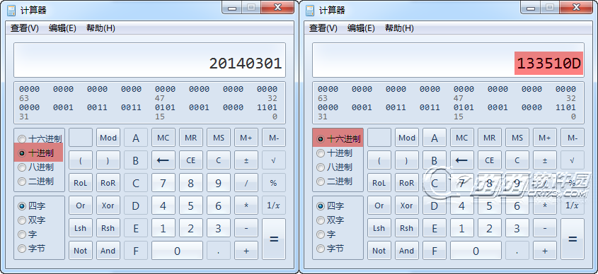Click CE button in left calculator
This screenshot has height=274, width=598.
[190, 160]
